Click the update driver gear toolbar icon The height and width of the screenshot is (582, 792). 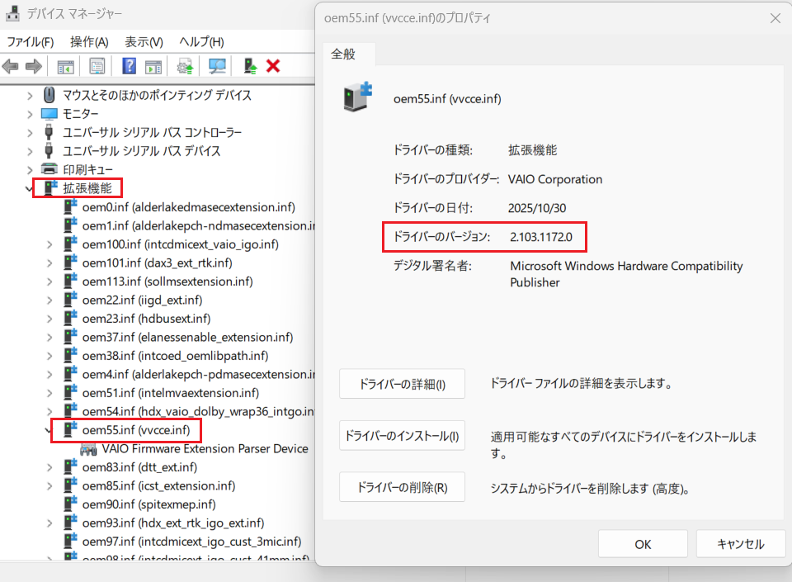pyautogui.click(x=186, y=66)
